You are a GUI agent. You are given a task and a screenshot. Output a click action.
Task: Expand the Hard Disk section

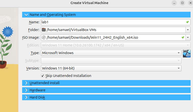click(26, 97)
